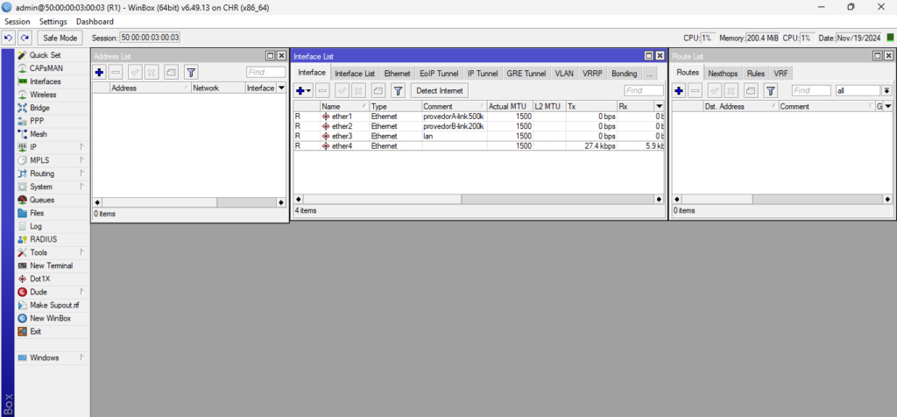The width and height of the screenshot is (897, 417).
Task: Click enable checkmark in Interface List toolbar
Action: 343,90
